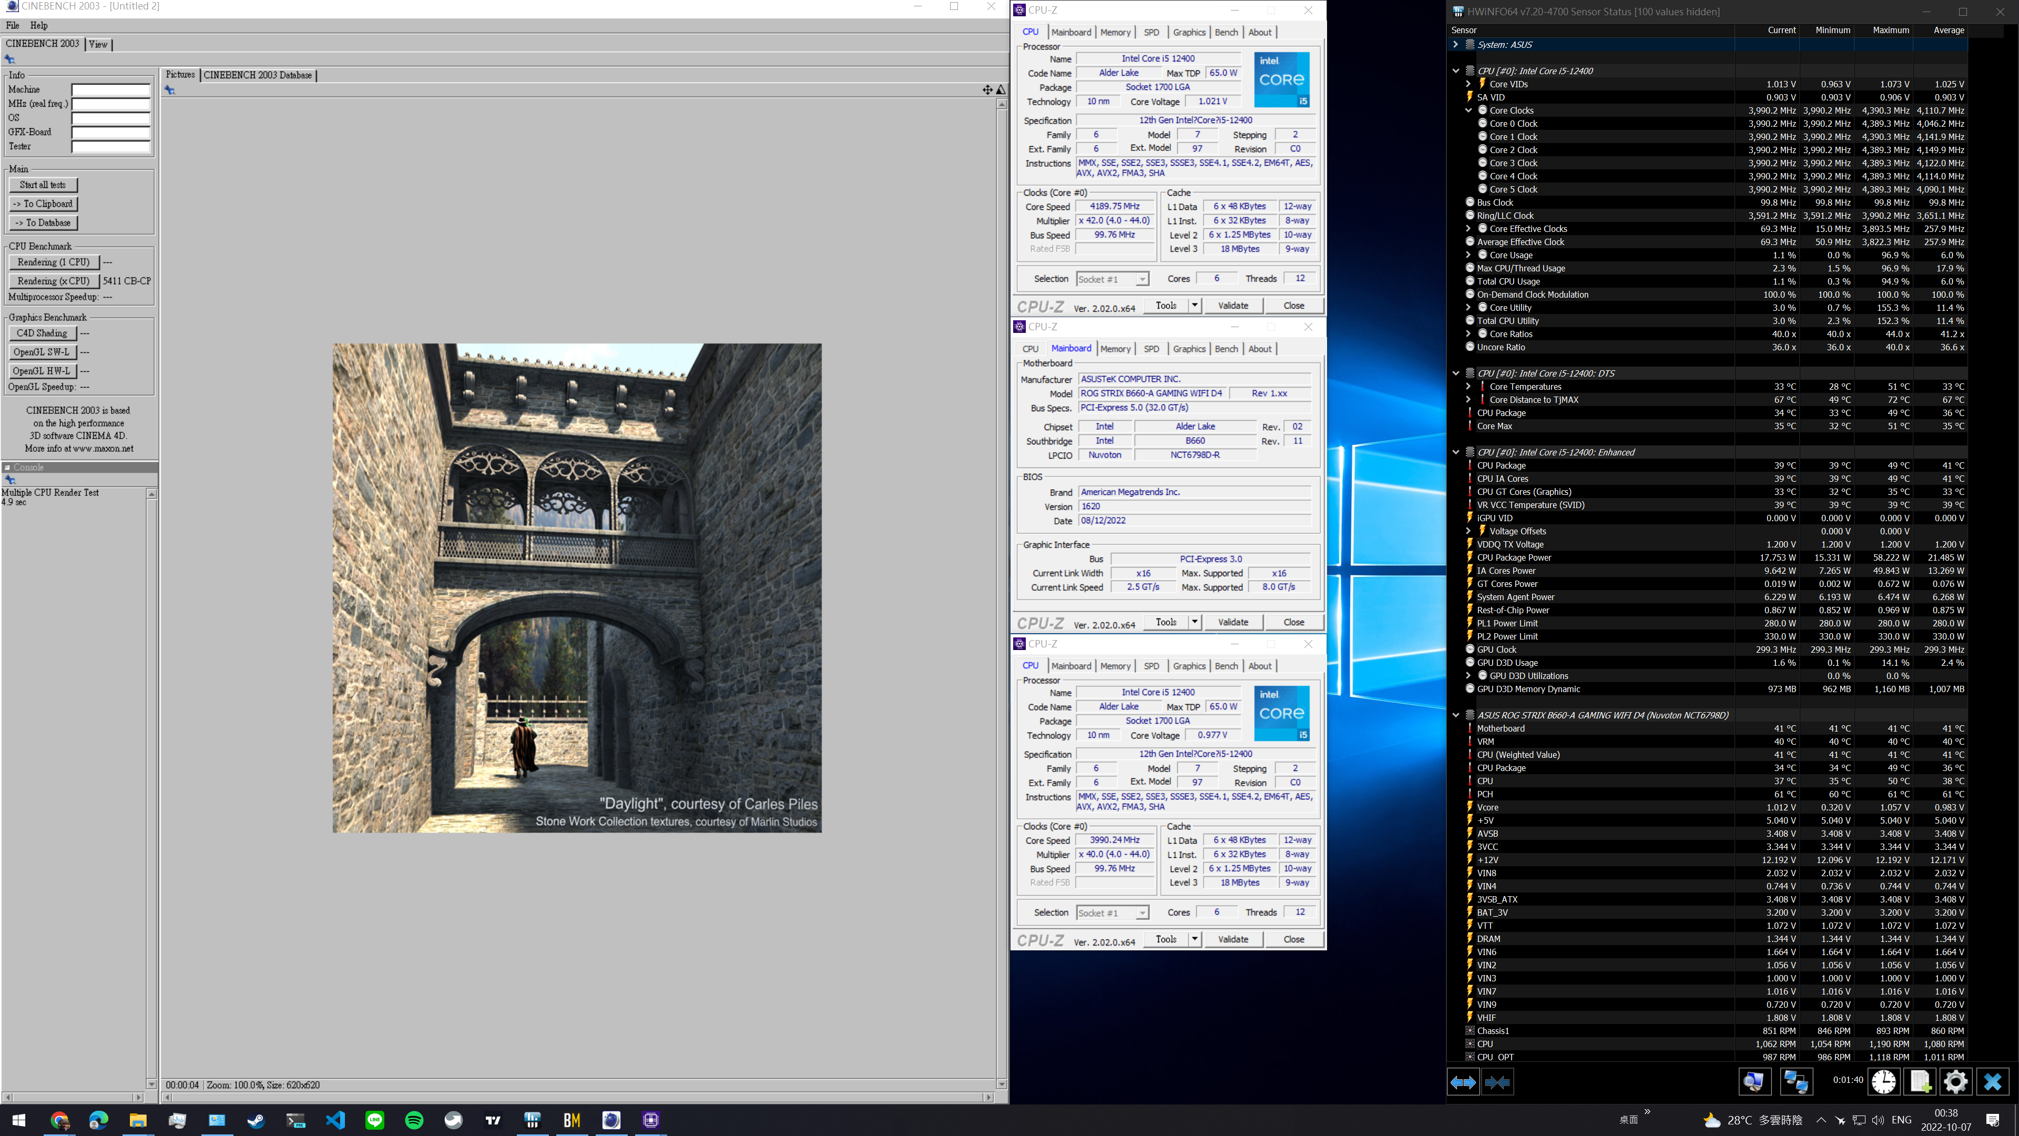Click the volume speaker icon in system tray

1877,1120
